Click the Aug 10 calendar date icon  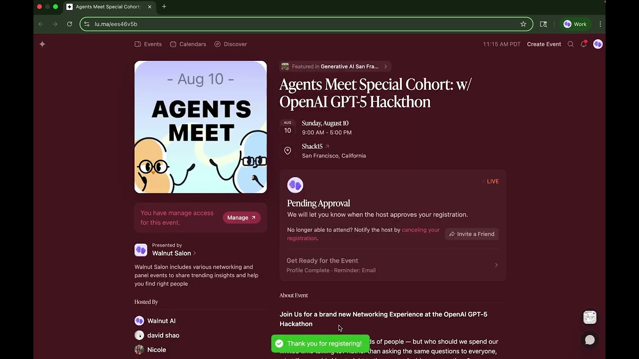[x=288, y=127]
